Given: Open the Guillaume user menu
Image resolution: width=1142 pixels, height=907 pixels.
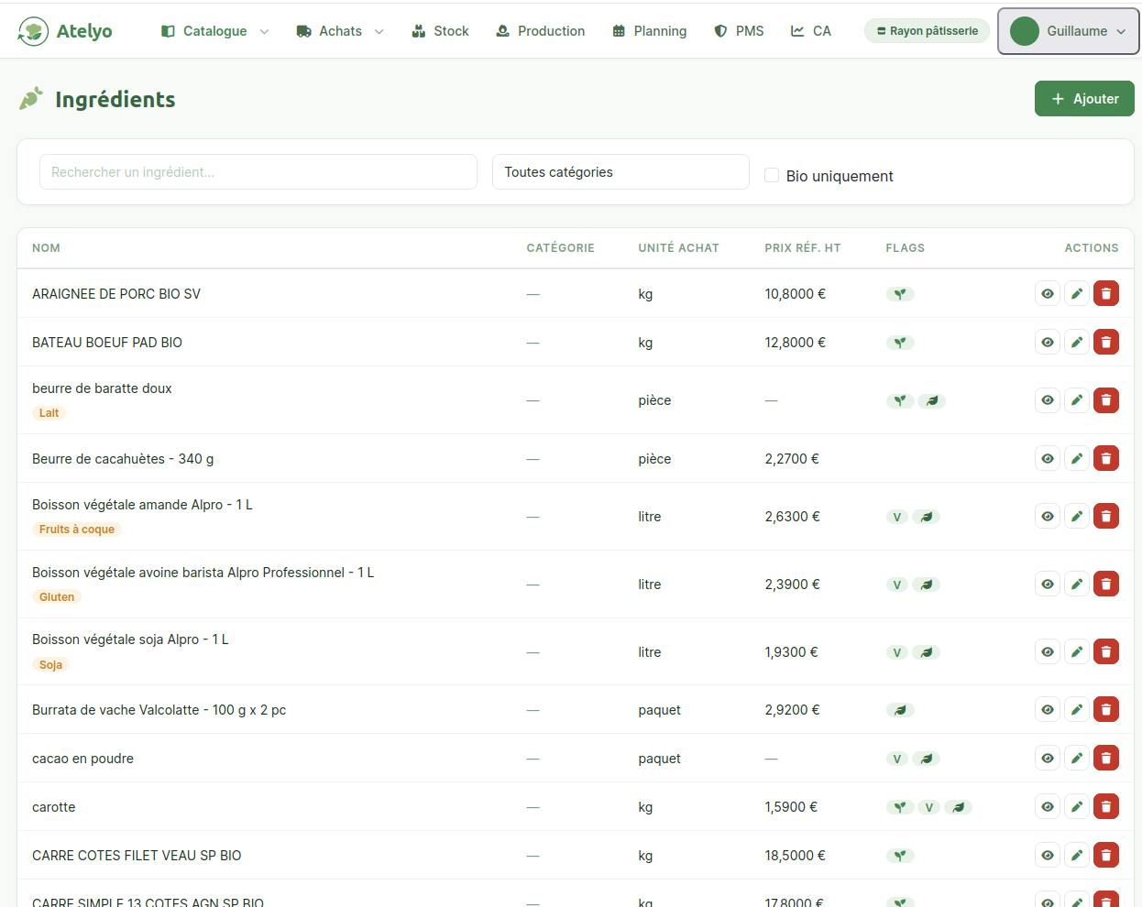Looking at the screenshot, I should coord(1068,31).
